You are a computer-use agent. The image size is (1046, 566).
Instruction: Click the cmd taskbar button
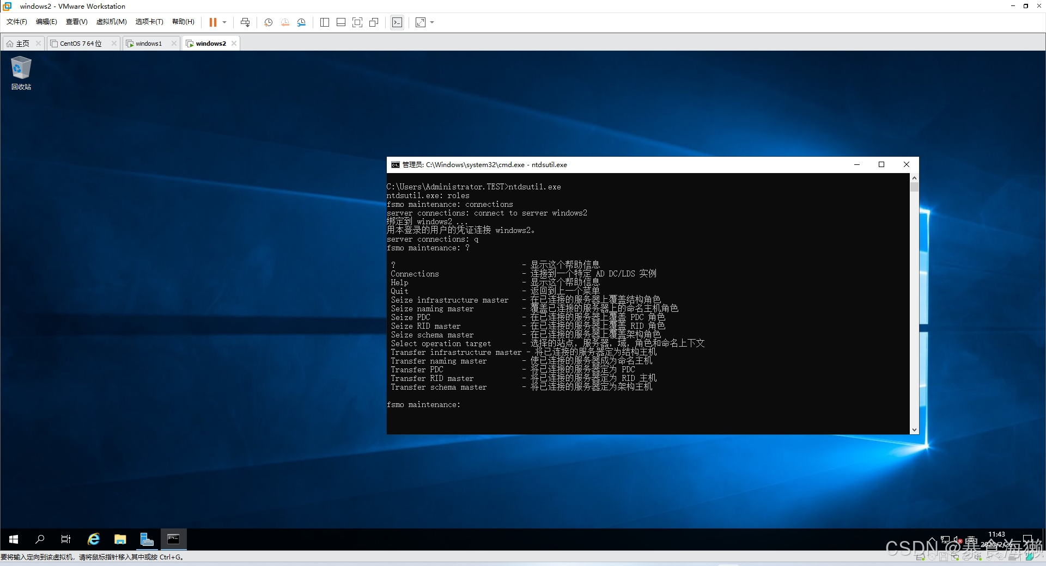click(x=174, y=539)
